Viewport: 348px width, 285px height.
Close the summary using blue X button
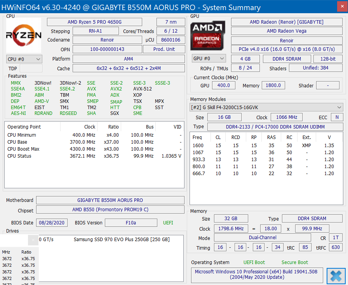click(336, 276)
